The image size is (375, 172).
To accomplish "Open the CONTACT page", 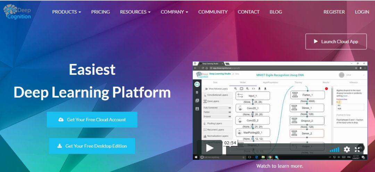I will 249,12.
